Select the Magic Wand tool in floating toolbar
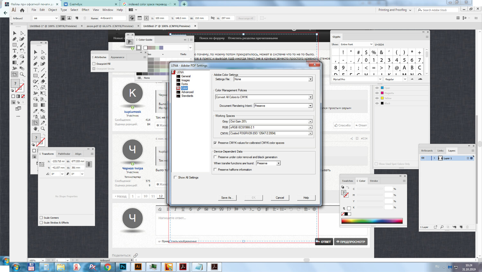The width and height of the screenshot is (482, 272). (35, 58)
